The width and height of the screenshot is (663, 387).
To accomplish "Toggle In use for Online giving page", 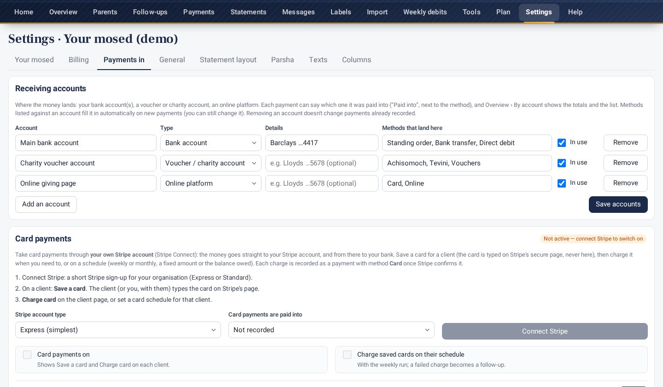I will pos(562,183).
